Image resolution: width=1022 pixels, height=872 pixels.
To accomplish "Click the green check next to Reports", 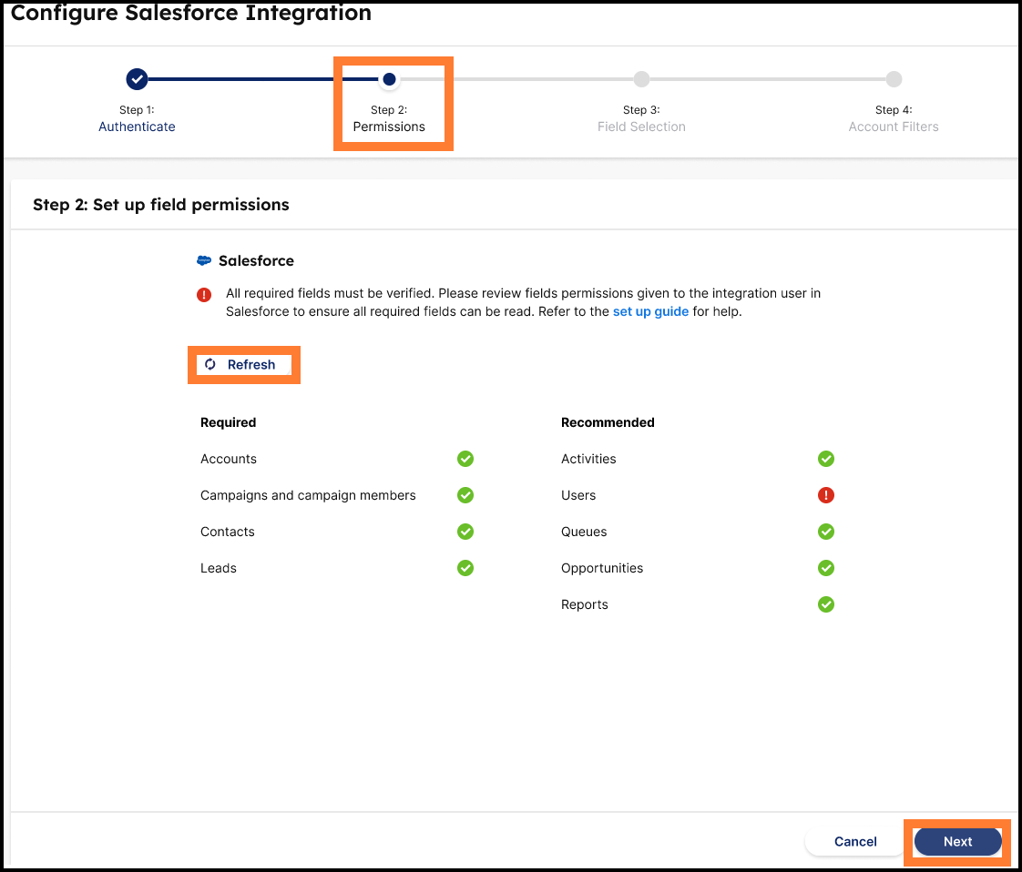I will [x=826, y=604].
